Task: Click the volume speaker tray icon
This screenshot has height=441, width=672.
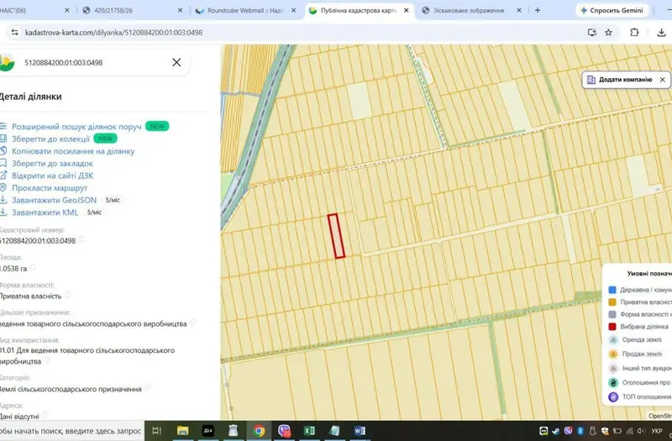Action: pos(641,431)
